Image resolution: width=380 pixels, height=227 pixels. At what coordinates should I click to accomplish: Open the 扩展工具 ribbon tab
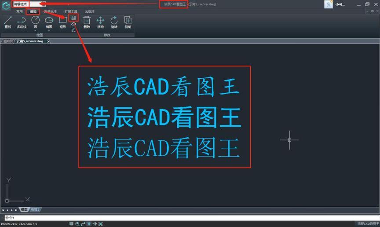[71, 11]
